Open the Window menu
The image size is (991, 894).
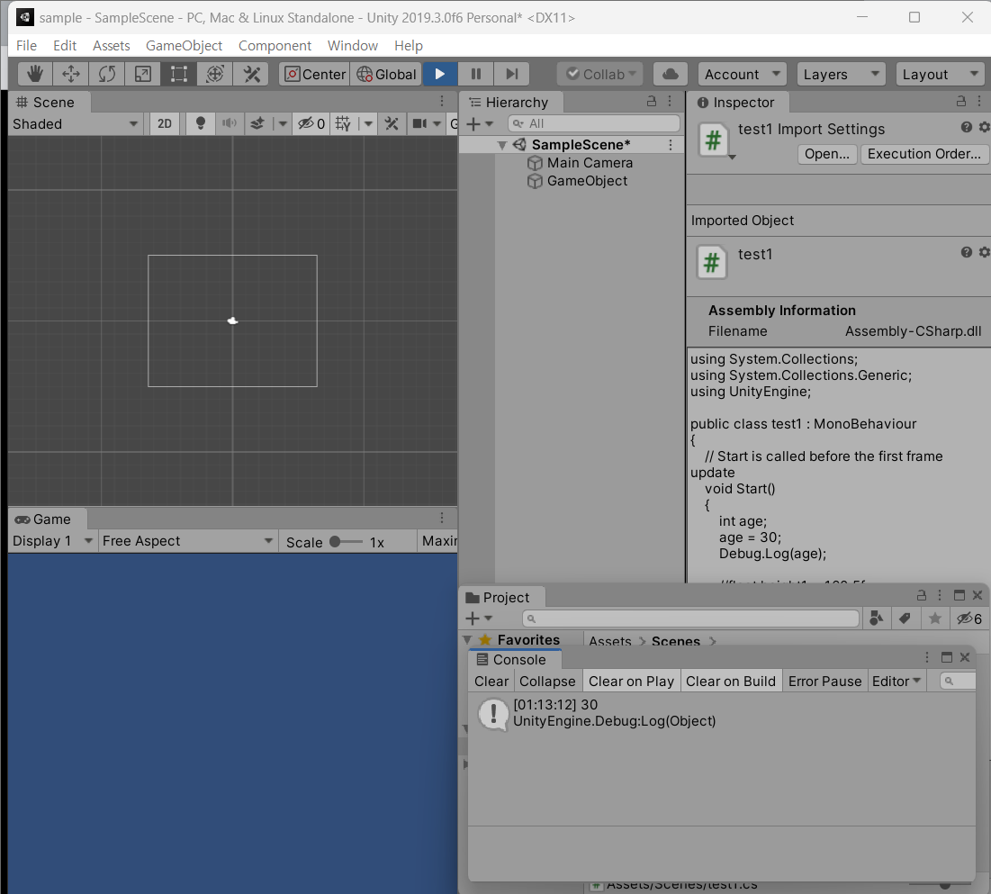pos(353,46)
